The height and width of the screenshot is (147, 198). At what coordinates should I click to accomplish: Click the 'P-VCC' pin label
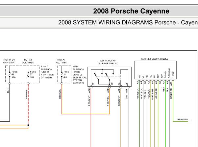click(x=173, y=75)
